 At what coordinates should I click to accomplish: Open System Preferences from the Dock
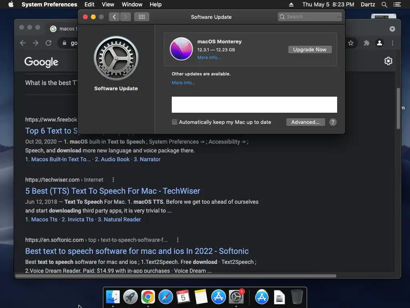236,297
